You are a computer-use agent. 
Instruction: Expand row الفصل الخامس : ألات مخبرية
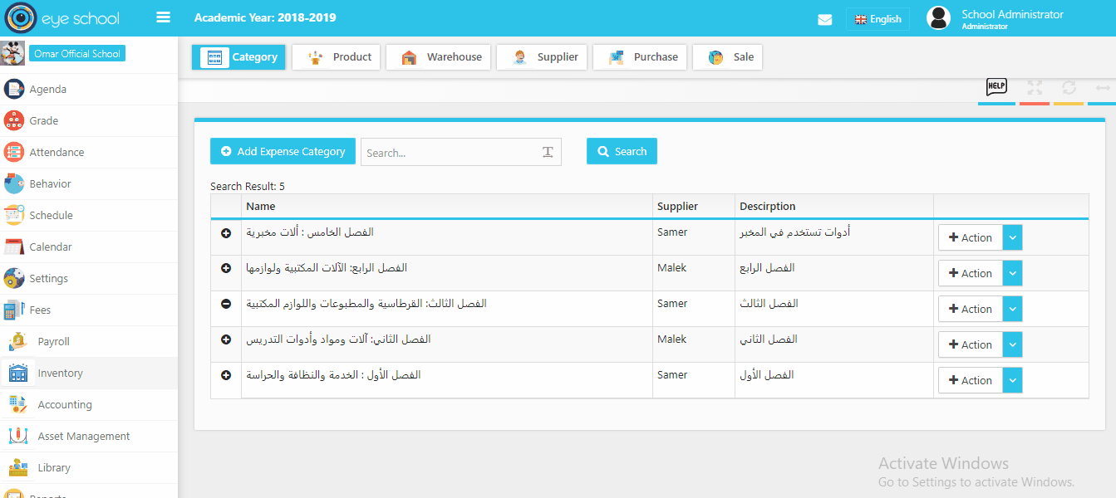[x=226, y=233]
